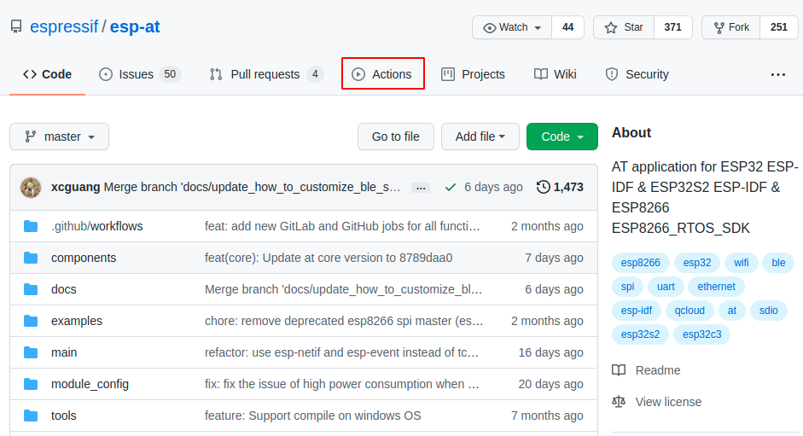Click the esp8266 topic tag
803x436 pixels.
coord(641,263)
